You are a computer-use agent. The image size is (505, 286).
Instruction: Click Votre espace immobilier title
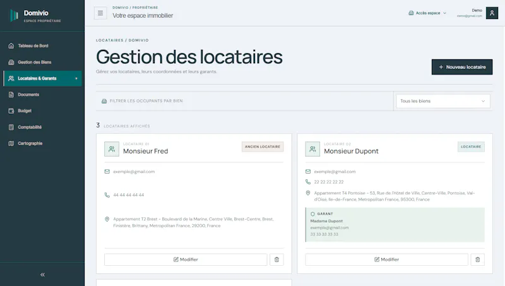143,15
